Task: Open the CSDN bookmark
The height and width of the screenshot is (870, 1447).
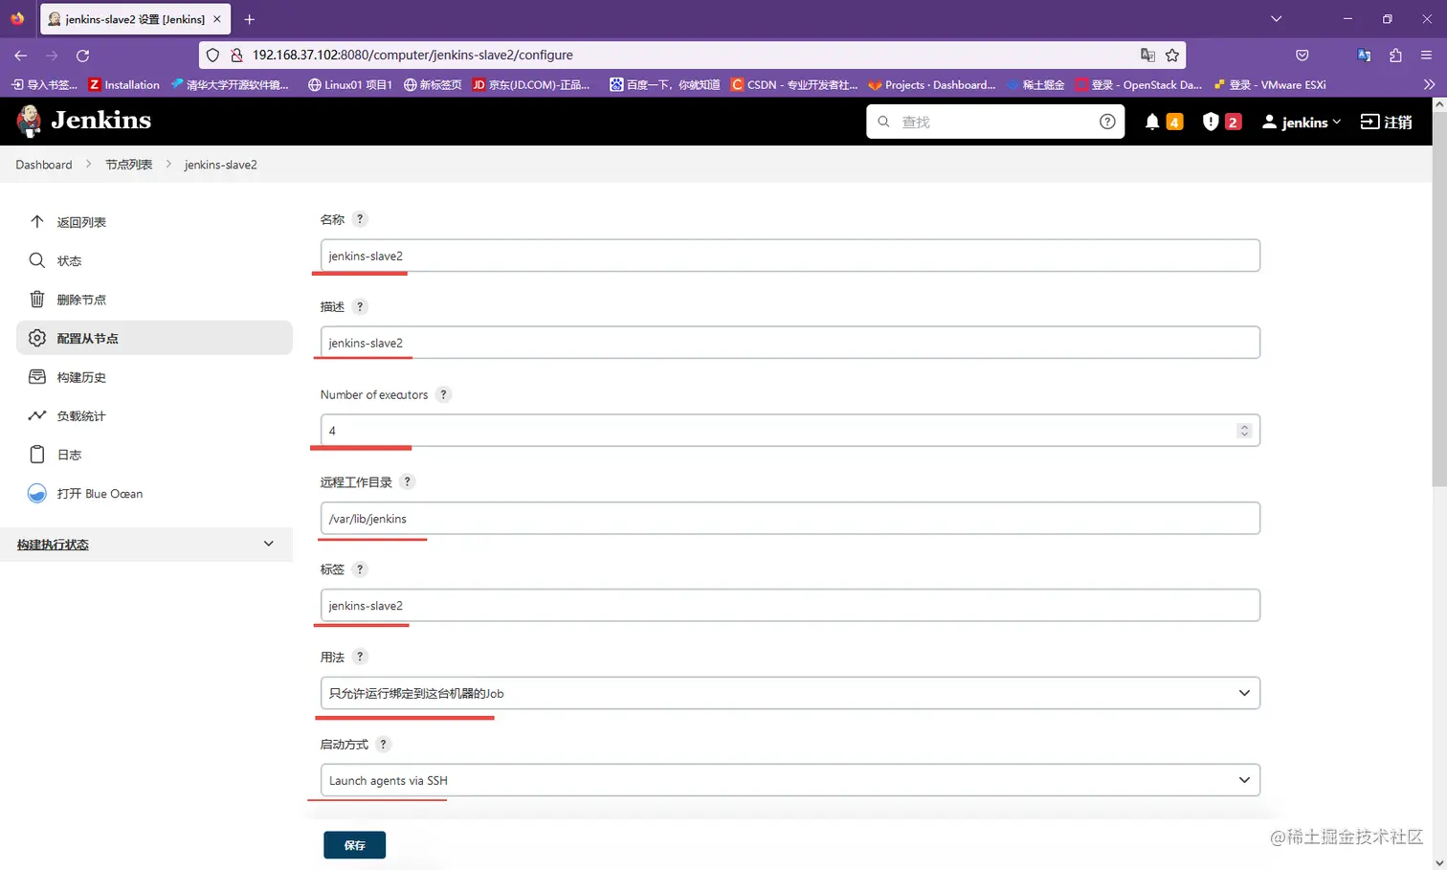Action: (x=794, y=84)
